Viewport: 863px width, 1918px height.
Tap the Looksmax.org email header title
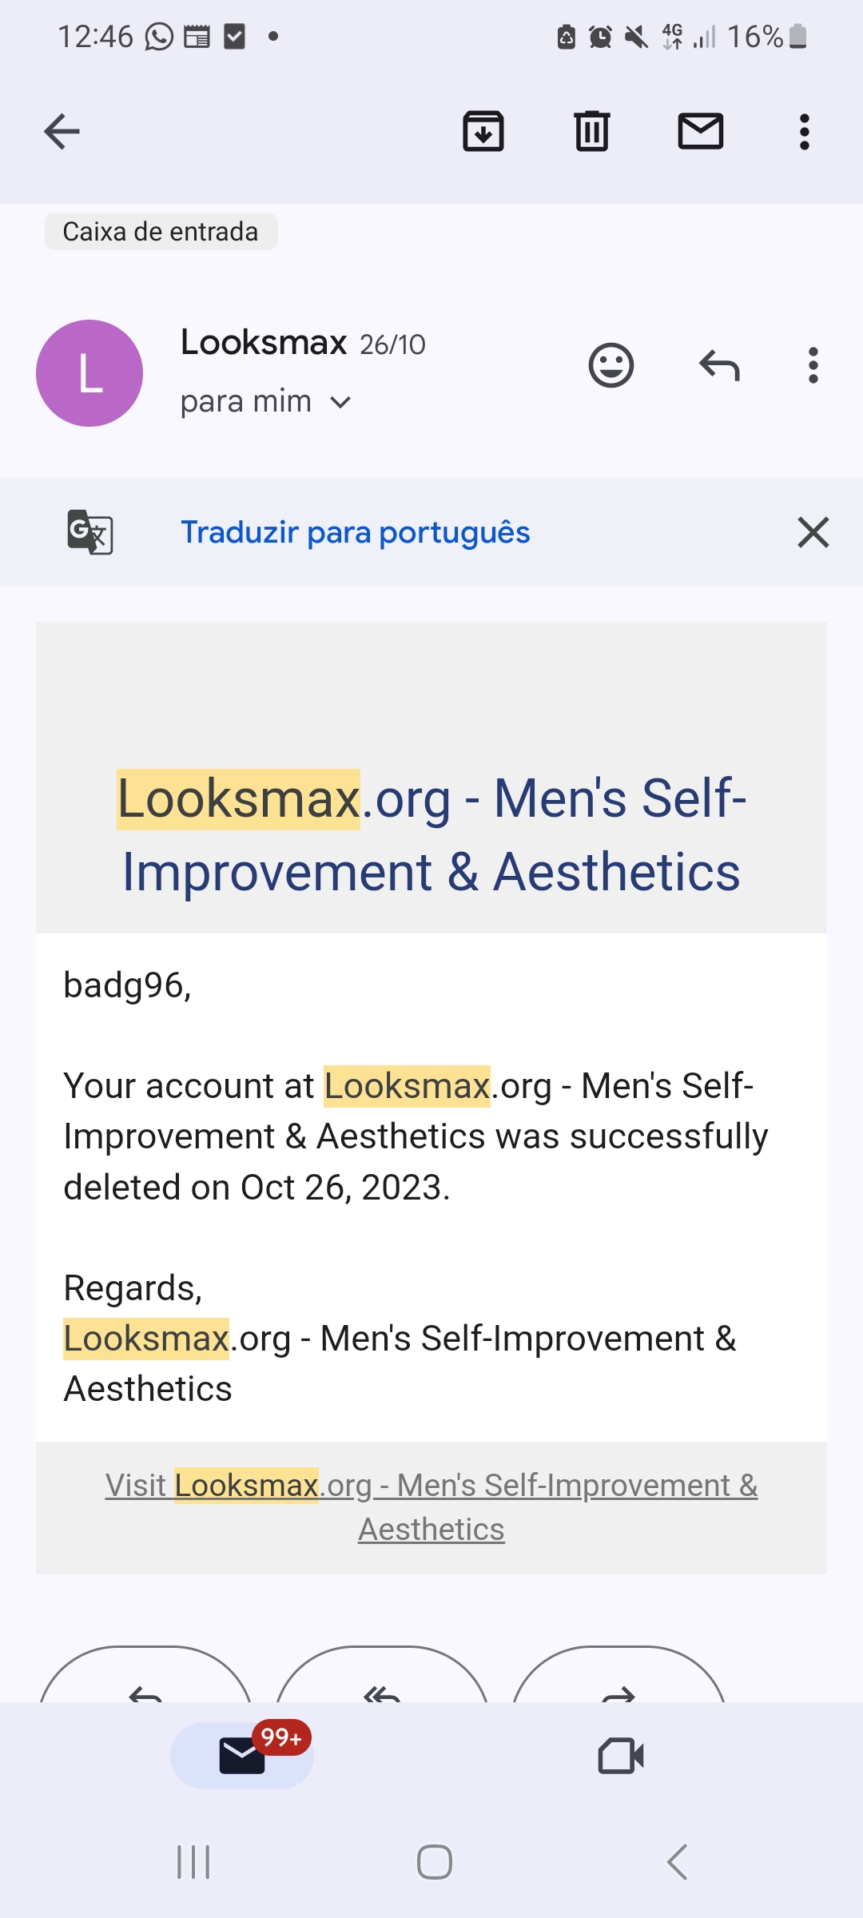431,834
